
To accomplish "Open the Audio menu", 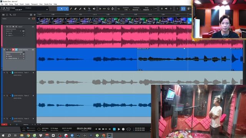I will (x=27, y=4).
